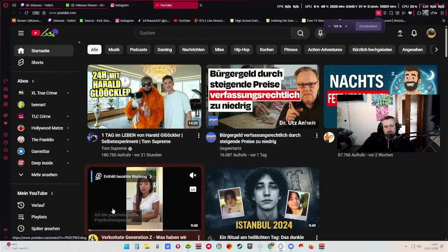Click the Suchen search field

click(x=213, y=33)
